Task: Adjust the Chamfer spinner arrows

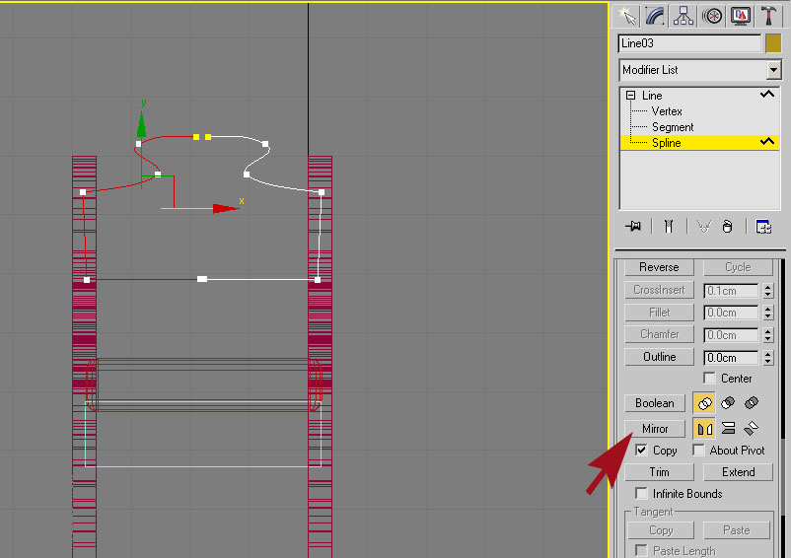Action: pyautogui.click(x=767, y=335)
